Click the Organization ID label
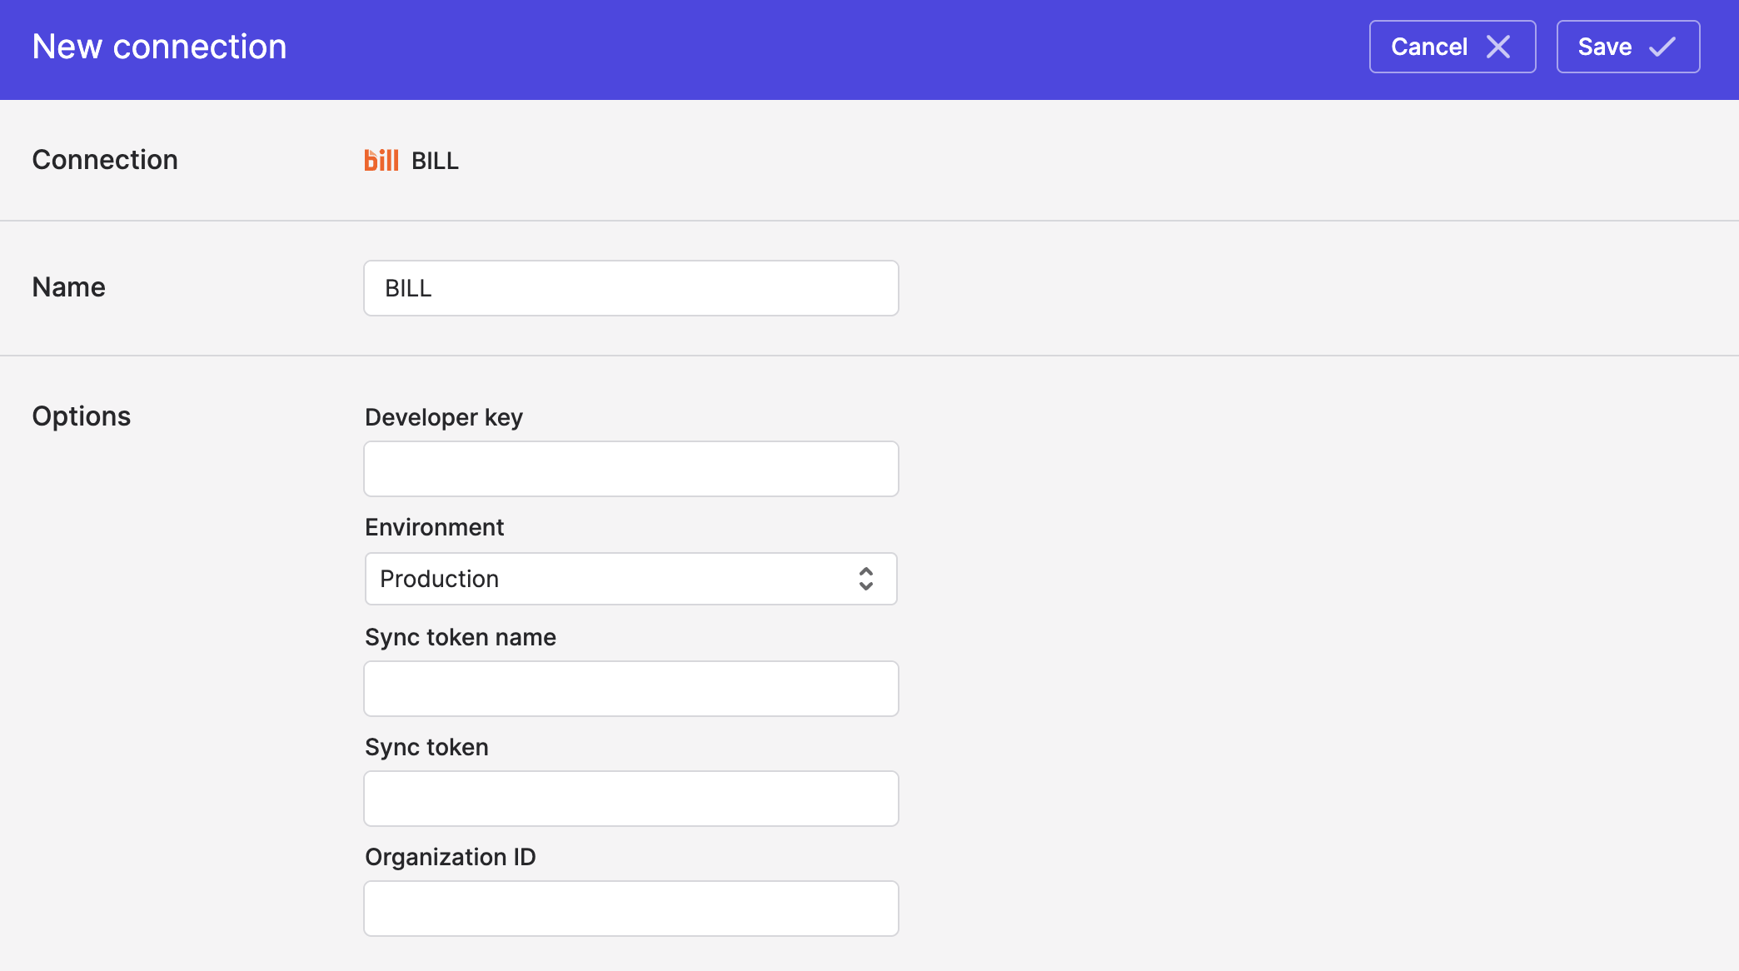The height and width of the screenshot is (971, 1739). point(451,857)
